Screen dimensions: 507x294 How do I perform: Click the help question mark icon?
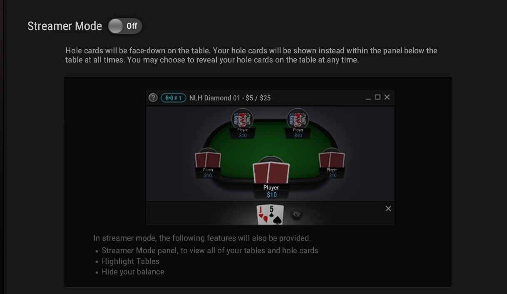[x=153, y=97]
